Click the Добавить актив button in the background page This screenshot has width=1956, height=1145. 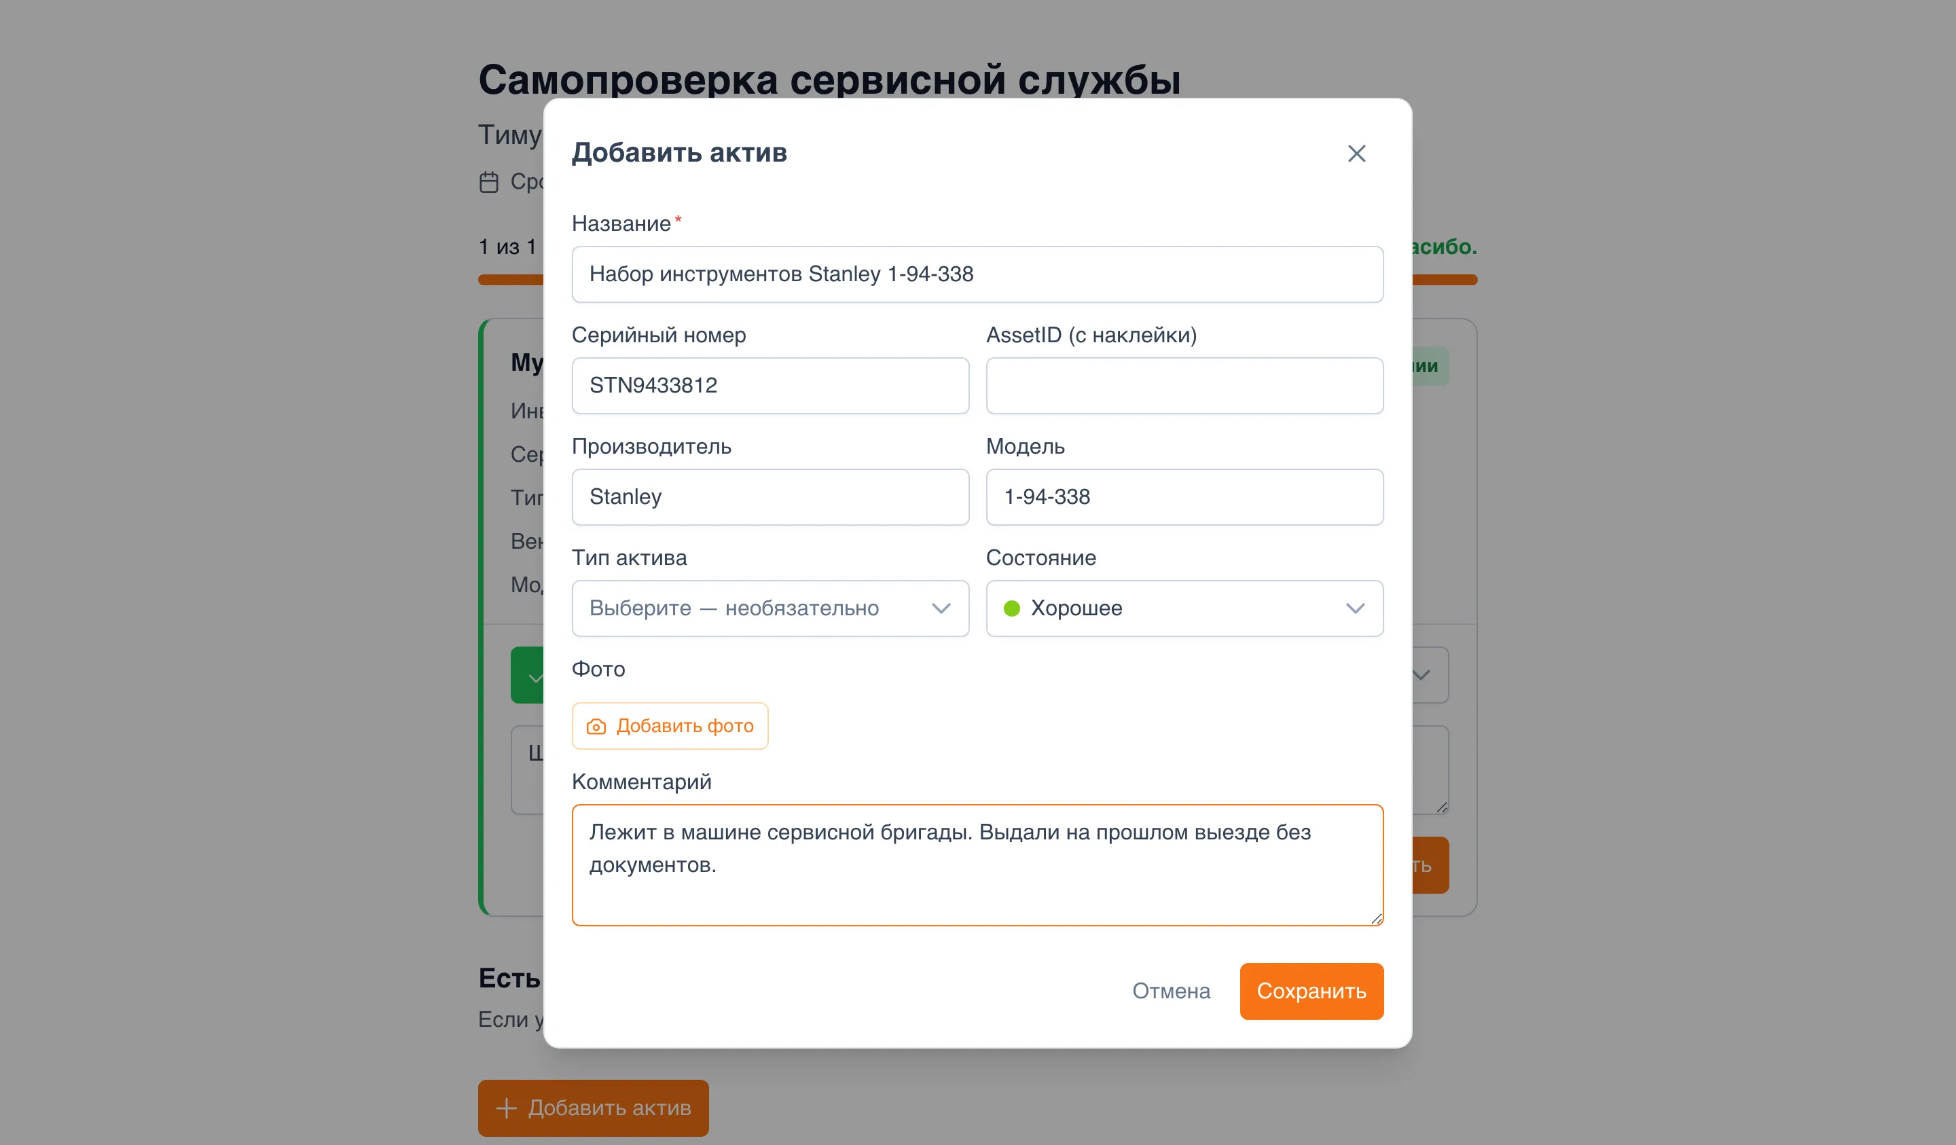[593, 1108]
